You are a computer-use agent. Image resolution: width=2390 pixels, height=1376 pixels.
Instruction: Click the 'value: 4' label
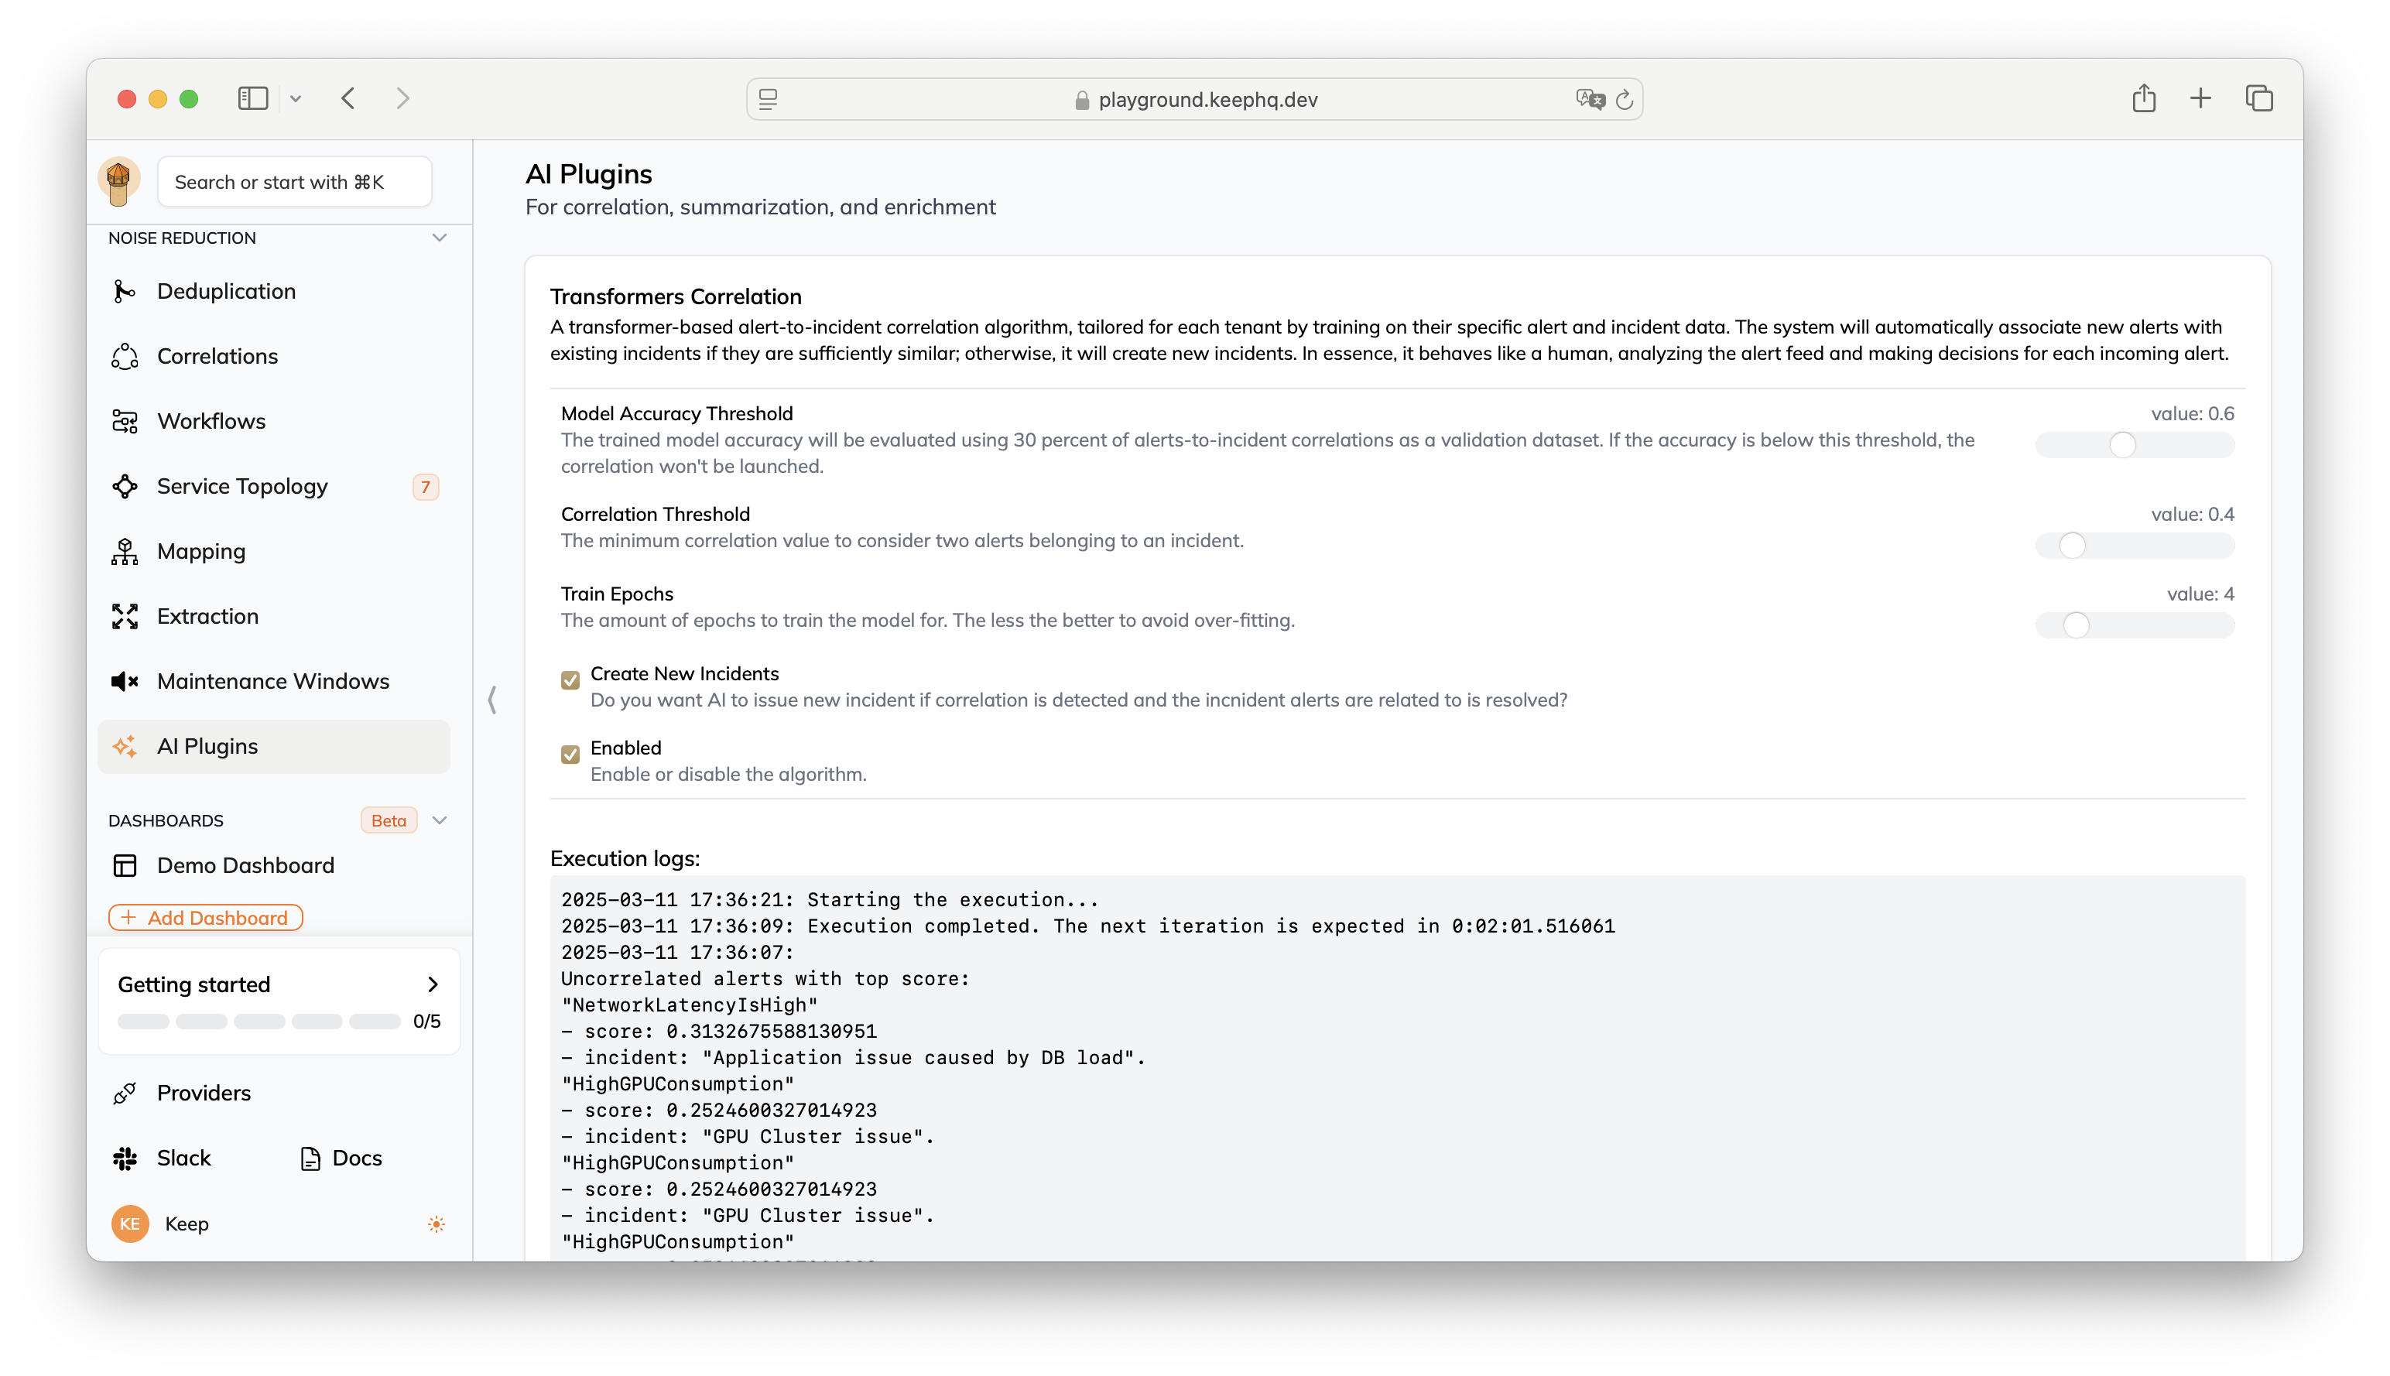pyautogui.click(x=2200, y=594)
